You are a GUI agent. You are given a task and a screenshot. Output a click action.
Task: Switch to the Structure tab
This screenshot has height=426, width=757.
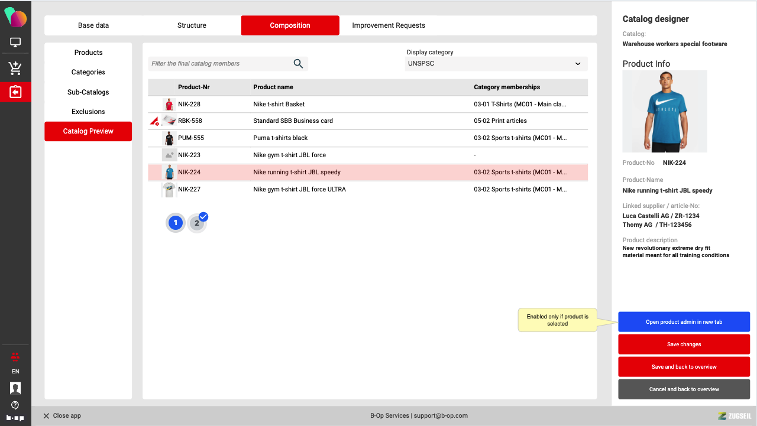pyautogui.click(x=192, y=25)
